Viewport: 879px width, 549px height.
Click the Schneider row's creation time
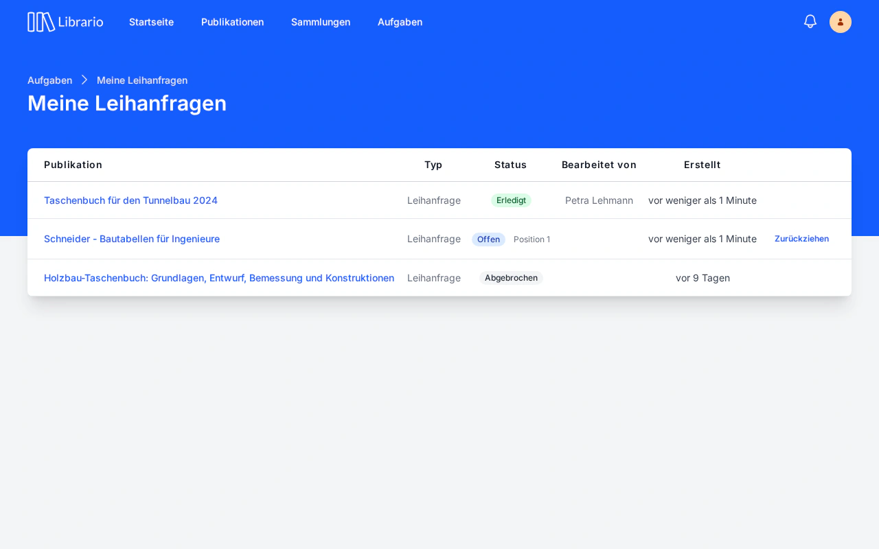(703, 239)
